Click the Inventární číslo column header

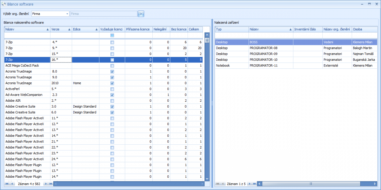(307, 29)
